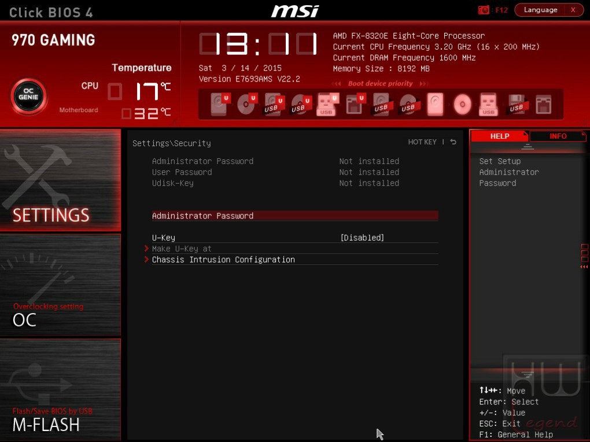Click the Settings\Security breadcrumb
590x442 pixels.
tap(172, 143)
